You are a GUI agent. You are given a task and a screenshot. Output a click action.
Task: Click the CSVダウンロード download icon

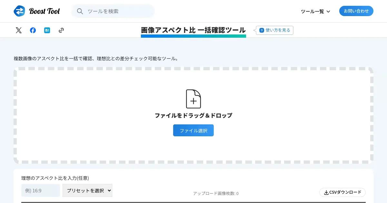pos(326,192)
